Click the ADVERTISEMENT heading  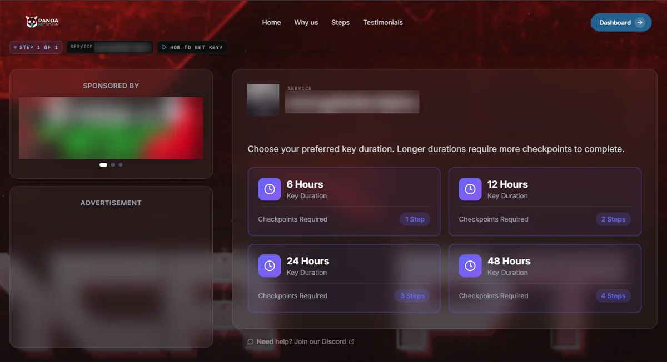111,203
